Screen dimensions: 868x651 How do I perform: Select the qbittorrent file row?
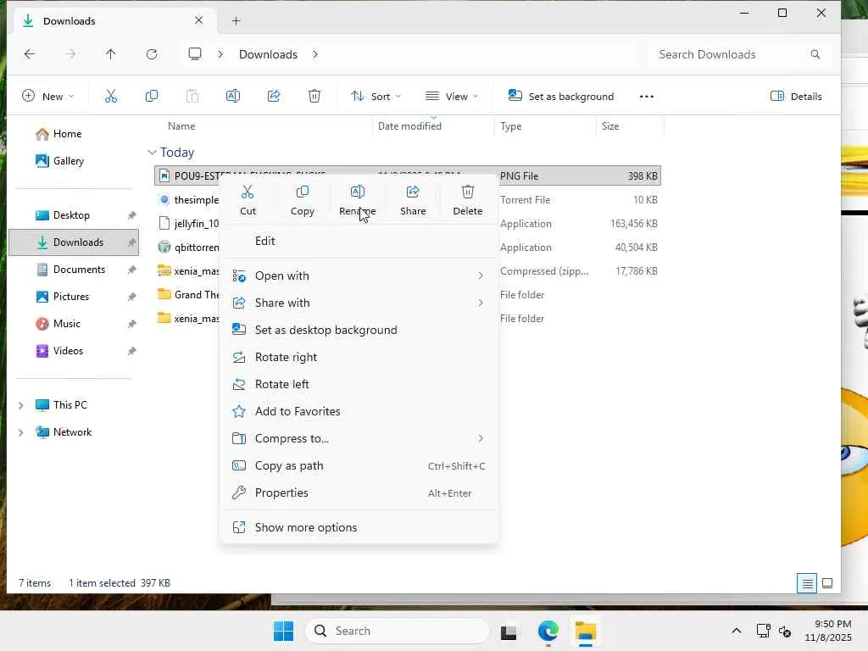tap(408, 248)
